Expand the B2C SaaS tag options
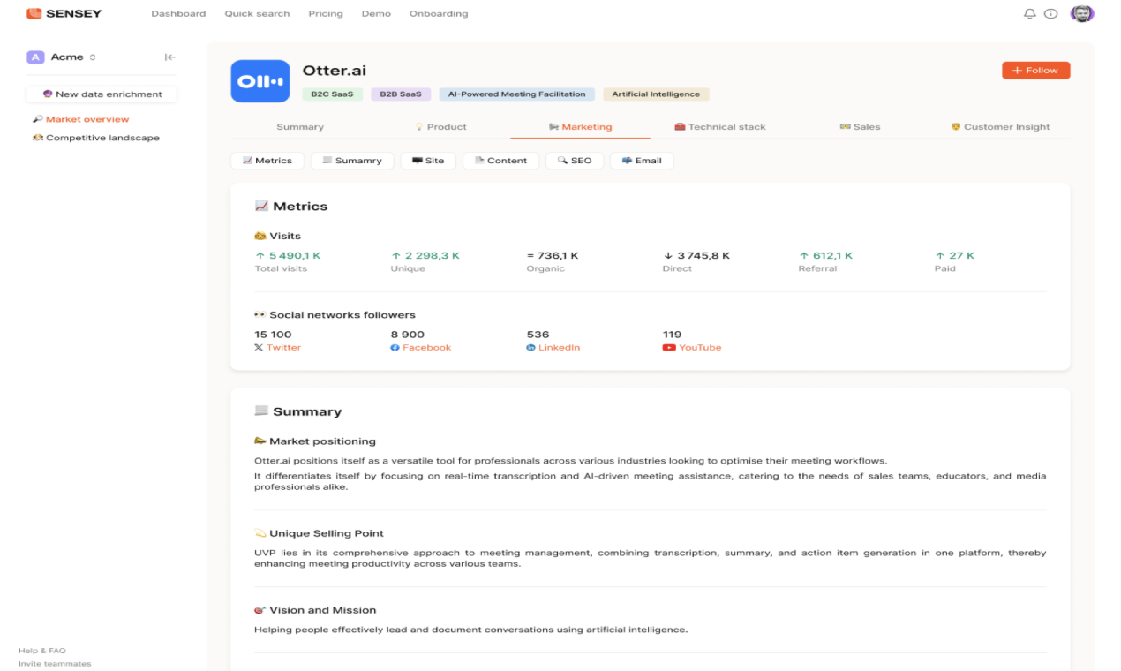 (x=332, y=94)
